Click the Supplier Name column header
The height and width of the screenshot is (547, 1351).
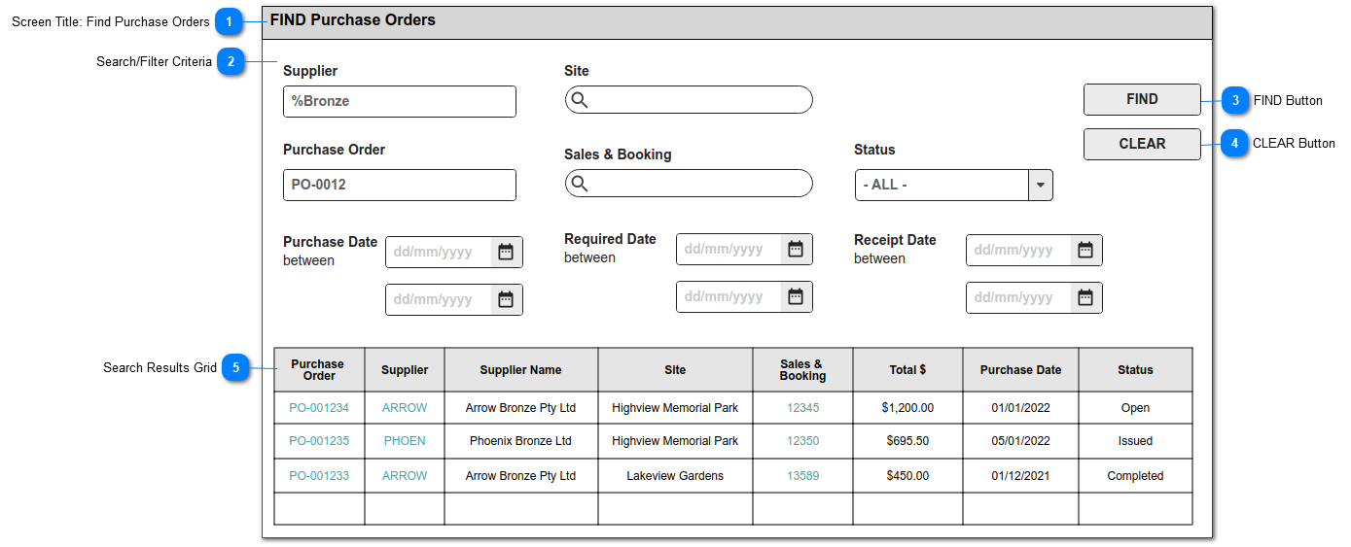520,370
